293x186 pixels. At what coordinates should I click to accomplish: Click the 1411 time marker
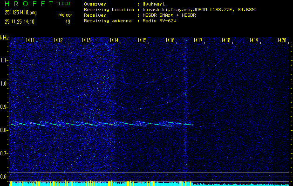point(30,41)
